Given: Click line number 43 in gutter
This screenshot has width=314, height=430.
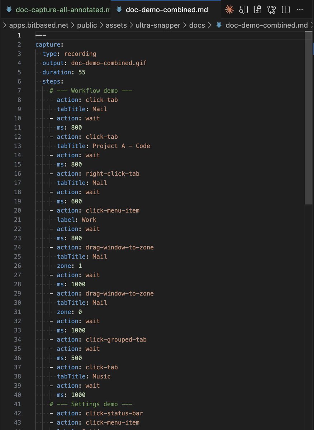Looking at the screenshot, I should point(18,422).
